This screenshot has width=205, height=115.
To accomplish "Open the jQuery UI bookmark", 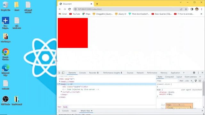I will pos(120,14).
